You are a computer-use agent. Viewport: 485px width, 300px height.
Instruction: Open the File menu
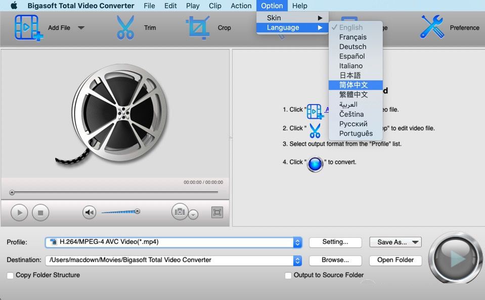click(x=149, y=6)
